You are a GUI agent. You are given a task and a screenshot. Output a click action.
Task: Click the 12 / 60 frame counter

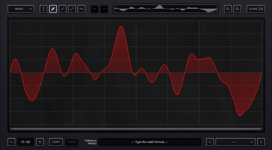coord(25,142)
